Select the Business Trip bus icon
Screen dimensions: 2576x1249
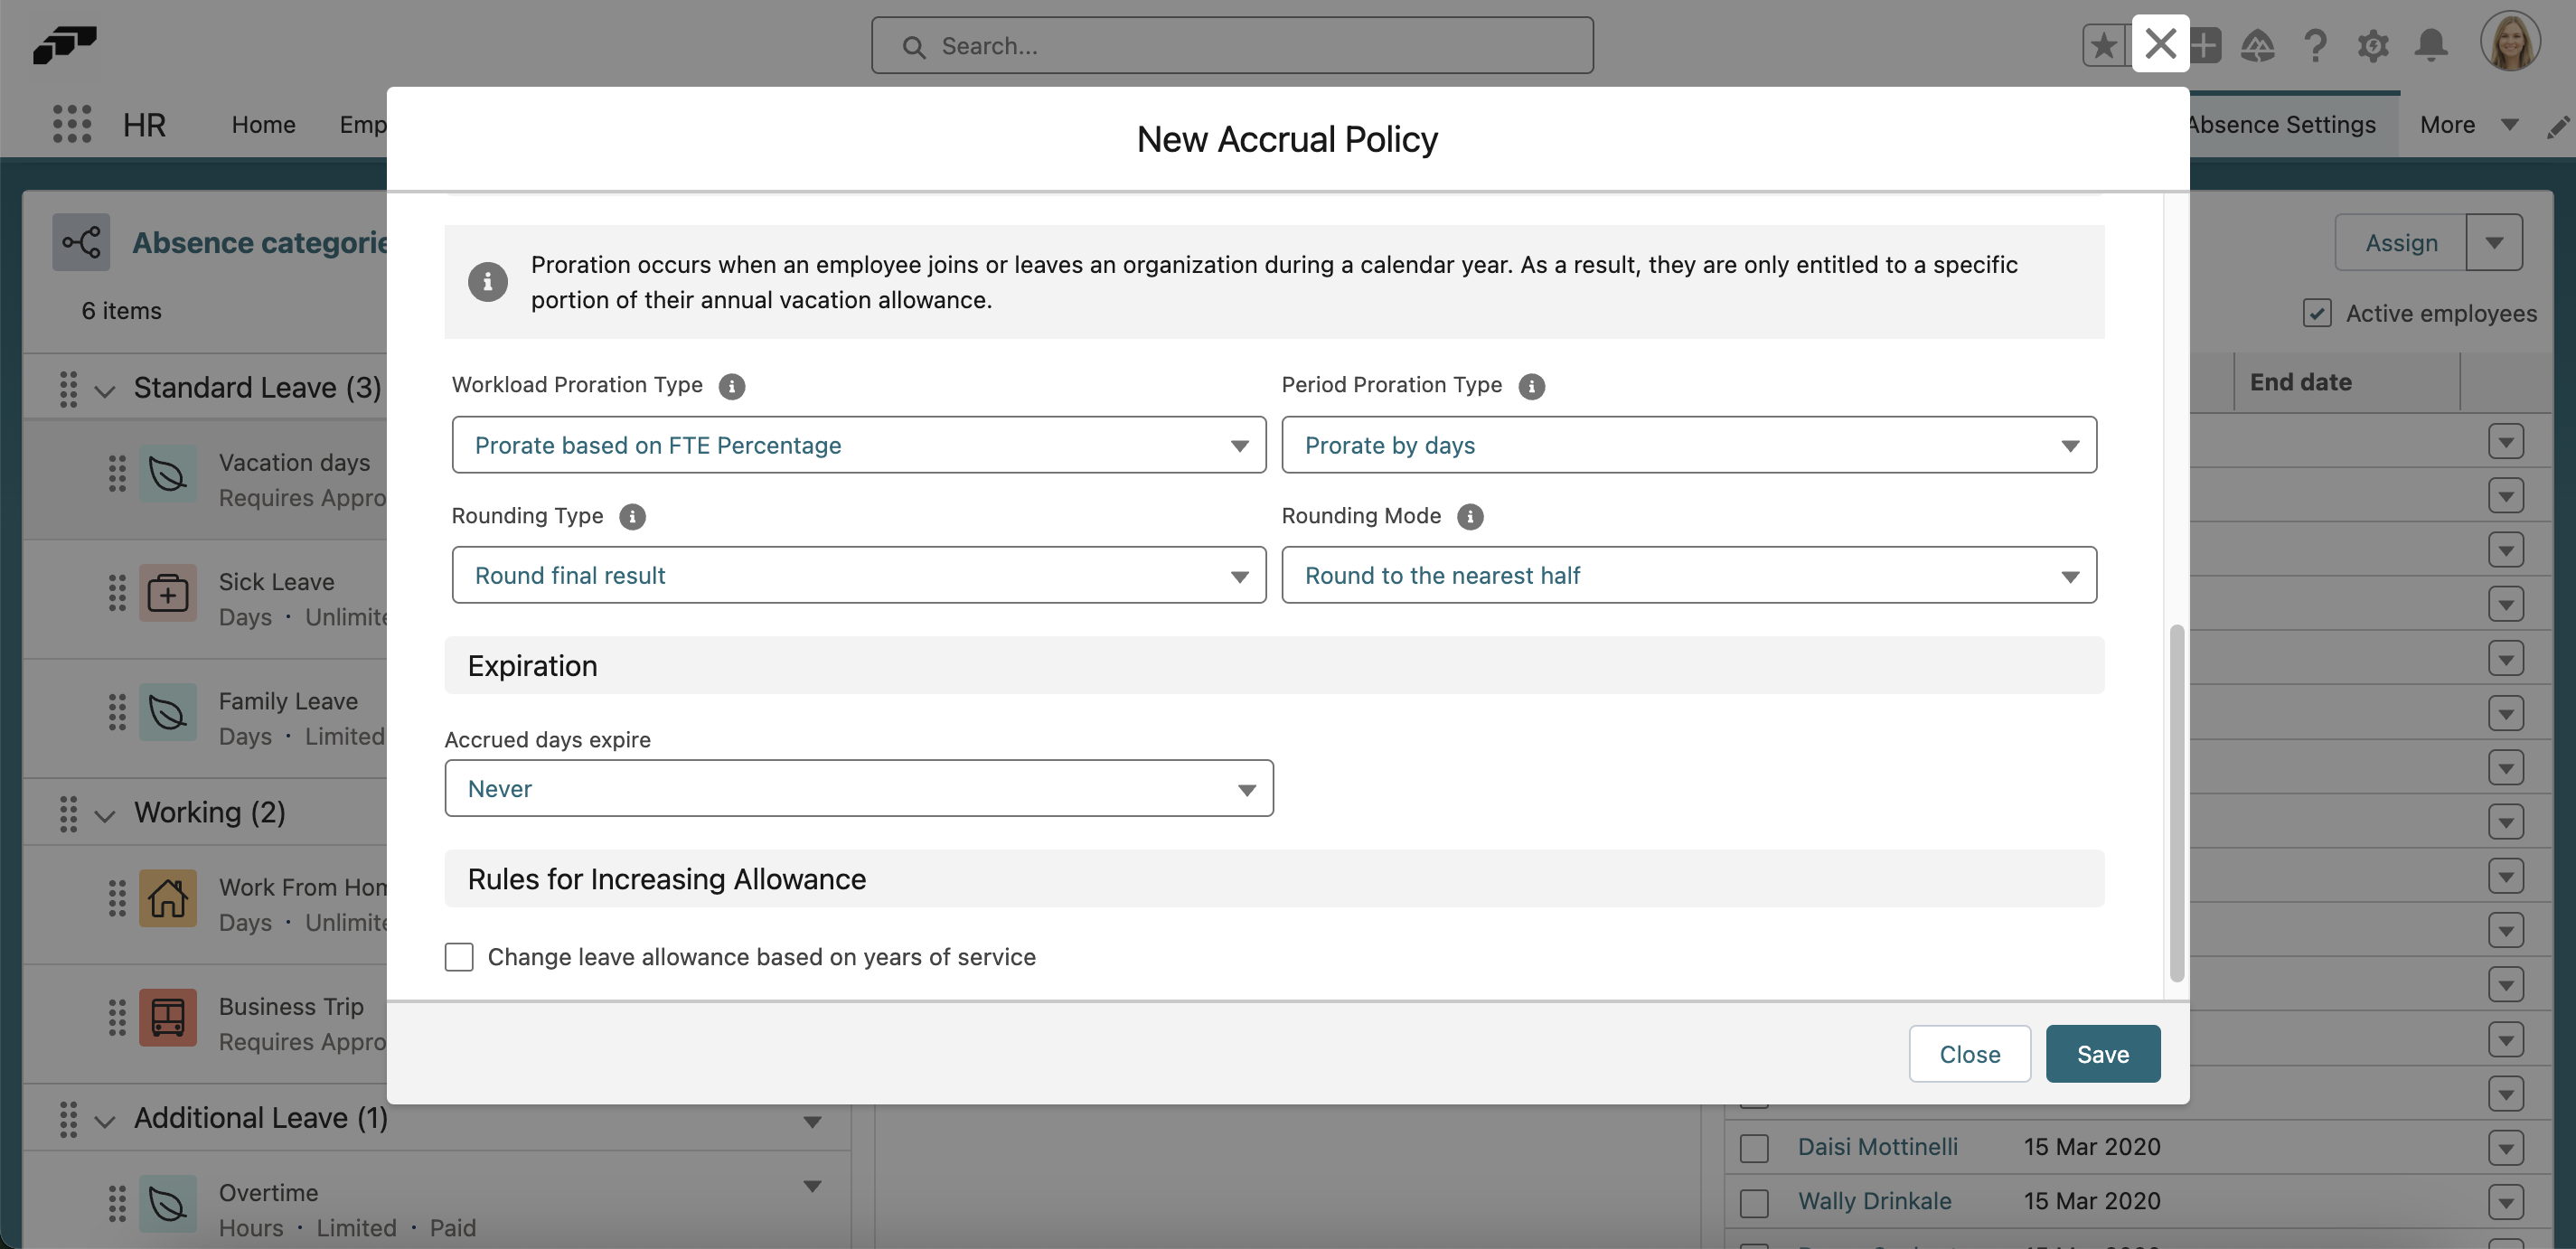point(168,1017)
